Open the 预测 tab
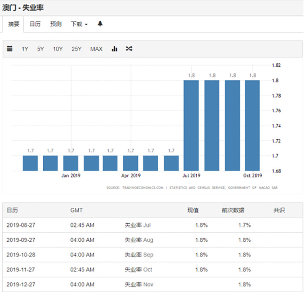Screen dimensions: 304x292 pyautogui.click(x=56, y=24)
